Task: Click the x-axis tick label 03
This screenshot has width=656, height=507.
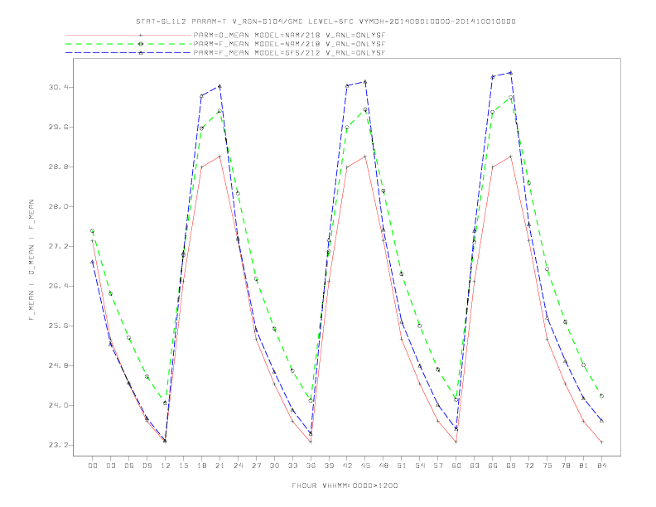Action: pyautogui.click(x=110, y=466)
